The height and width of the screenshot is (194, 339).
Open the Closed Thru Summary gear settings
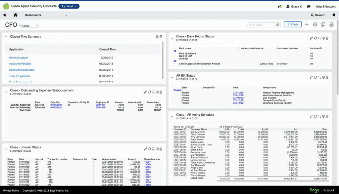(157, 37)
